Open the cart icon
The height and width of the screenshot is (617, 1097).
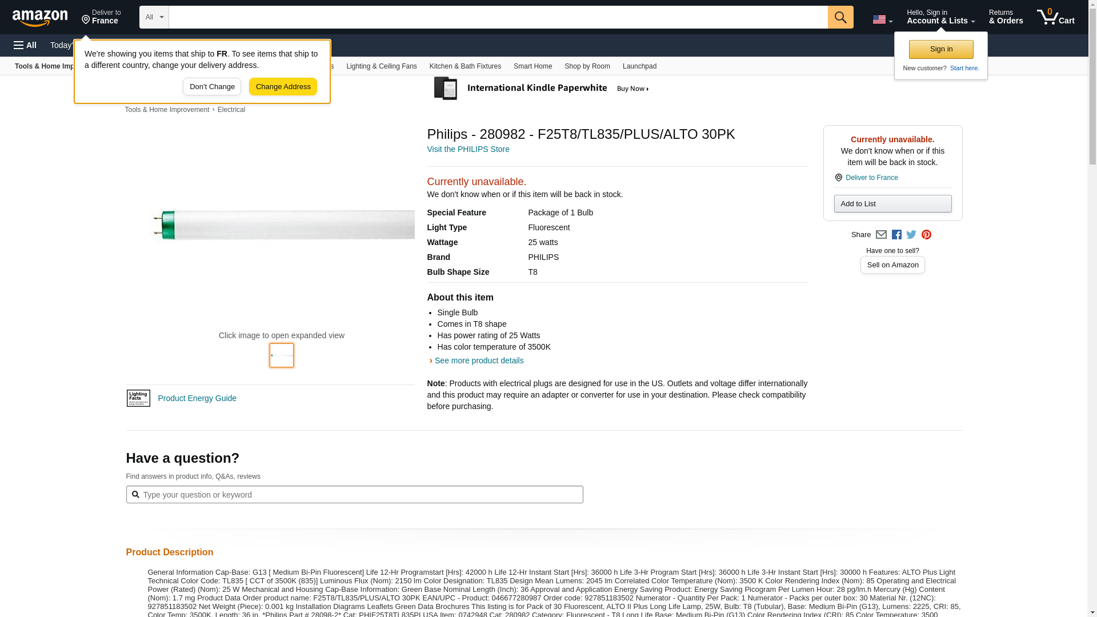click(1055, 17)
